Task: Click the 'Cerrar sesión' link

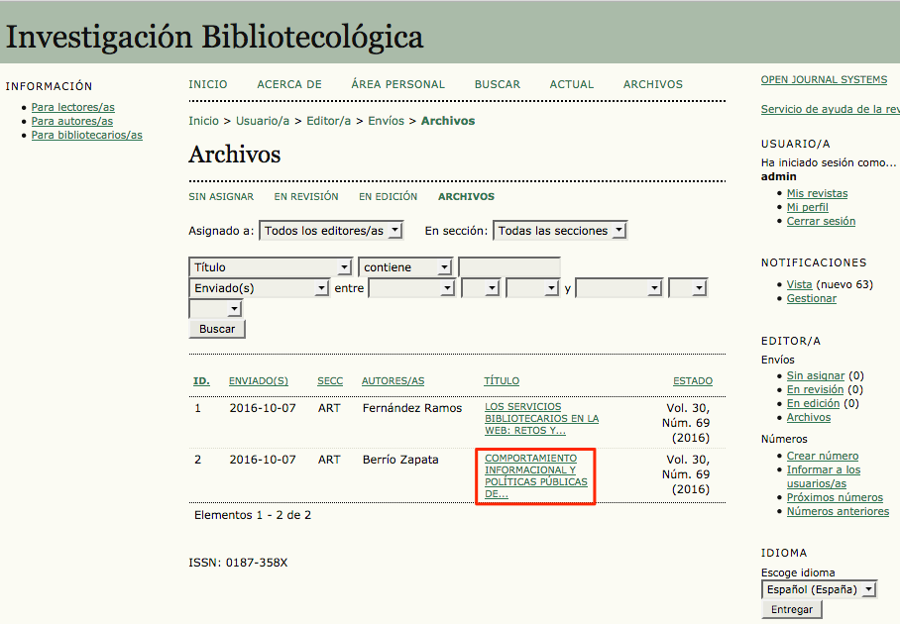Action: coord(821,222)
